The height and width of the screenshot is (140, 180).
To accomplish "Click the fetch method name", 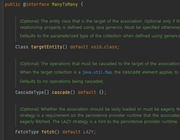I will (48, 132).
